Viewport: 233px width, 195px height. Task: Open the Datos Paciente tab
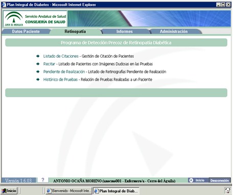[26, 32]
